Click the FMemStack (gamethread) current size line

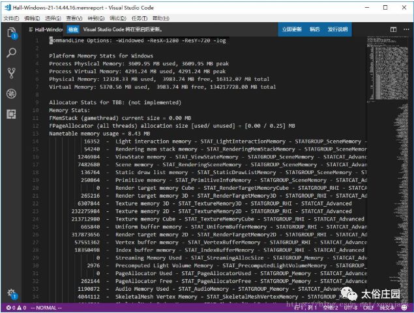coord(120,118)
